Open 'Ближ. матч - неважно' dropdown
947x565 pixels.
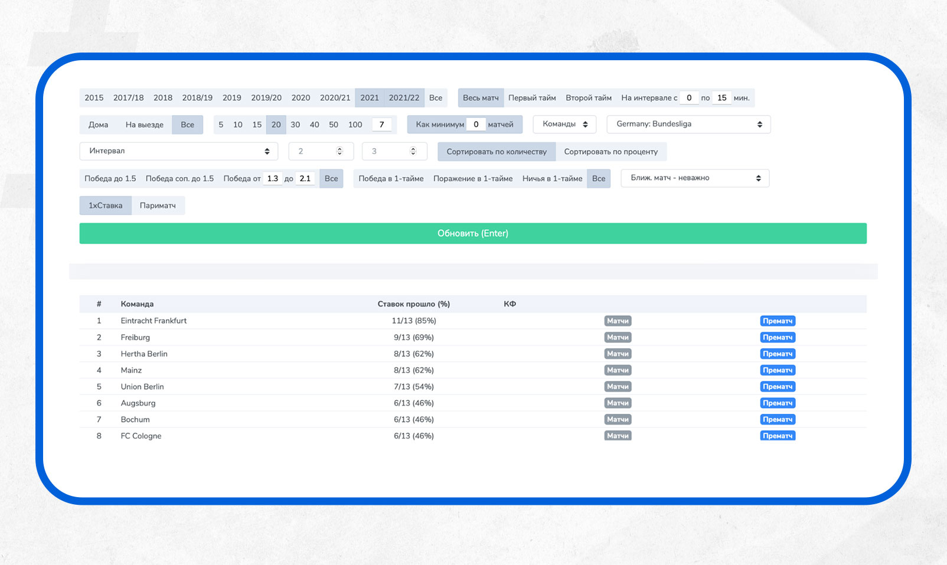(x=695, y=178)
